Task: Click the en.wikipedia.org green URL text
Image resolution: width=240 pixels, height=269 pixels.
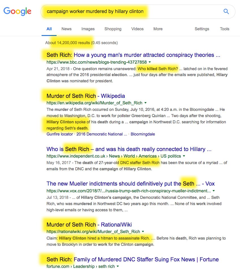Action: point(95,103)
